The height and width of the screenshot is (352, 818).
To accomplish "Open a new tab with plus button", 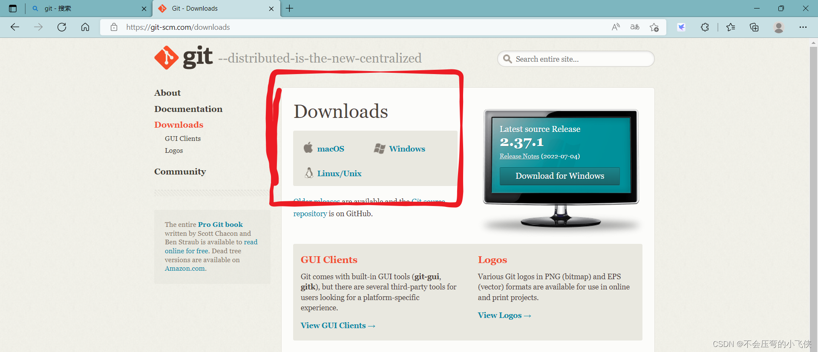I will [x=289, y=9].
